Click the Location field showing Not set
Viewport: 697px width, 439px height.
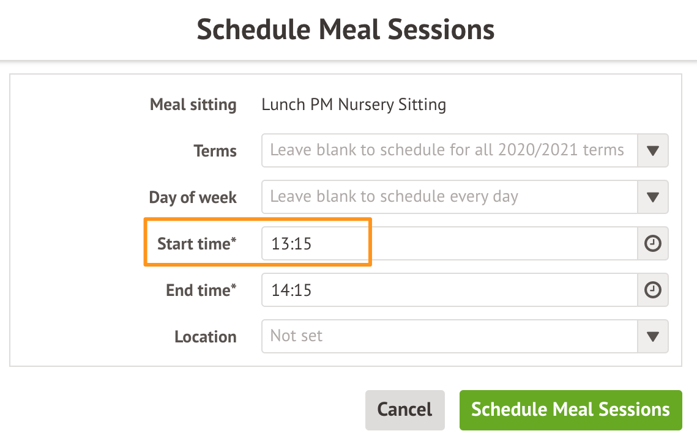tap(449, 337)
